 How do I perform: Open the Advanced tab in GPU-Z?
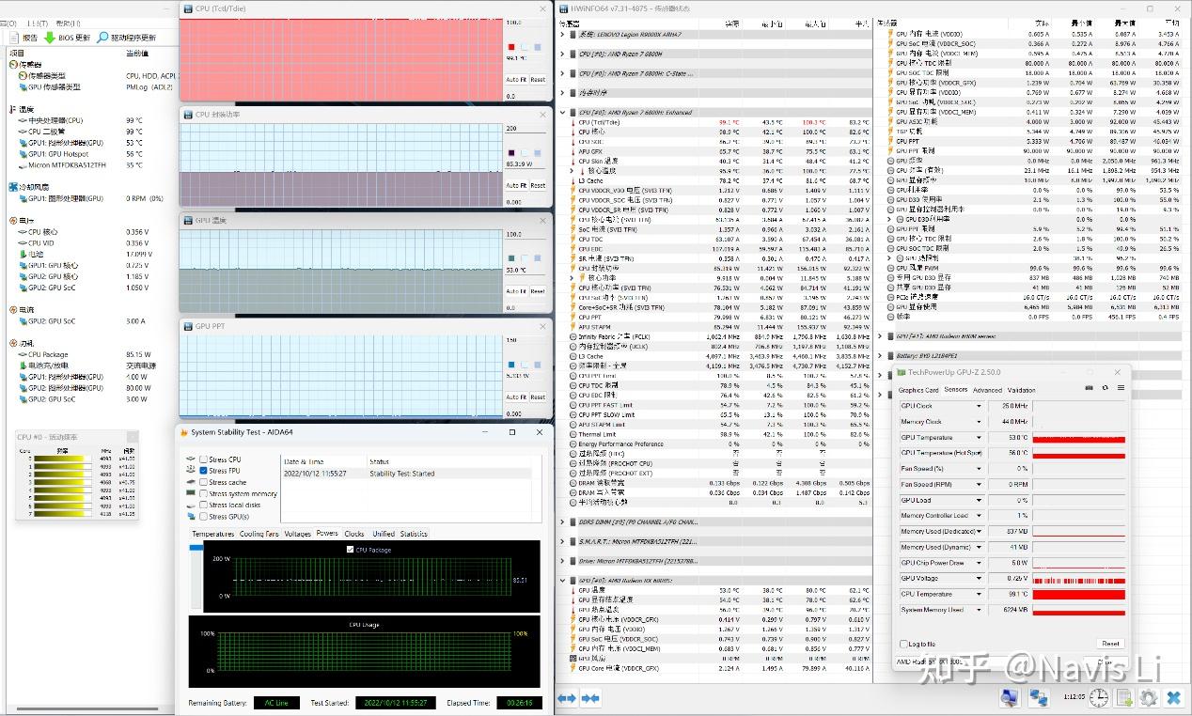coord(986,390)
